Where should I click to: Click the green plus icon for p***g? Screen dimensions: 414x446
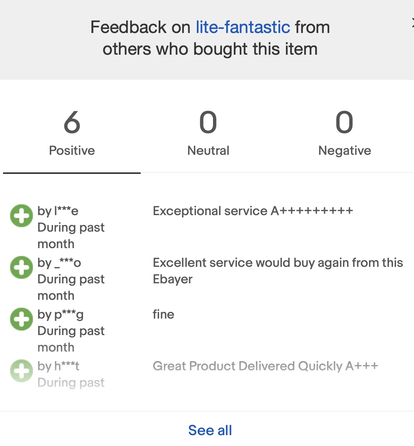(21, 319)
